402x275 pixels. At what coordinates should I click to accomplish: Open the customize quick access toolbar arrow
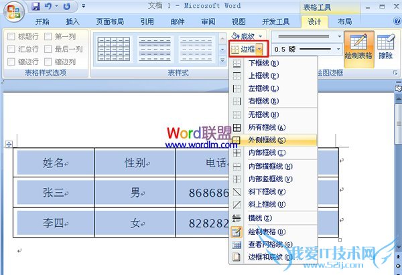click(84, 5)
